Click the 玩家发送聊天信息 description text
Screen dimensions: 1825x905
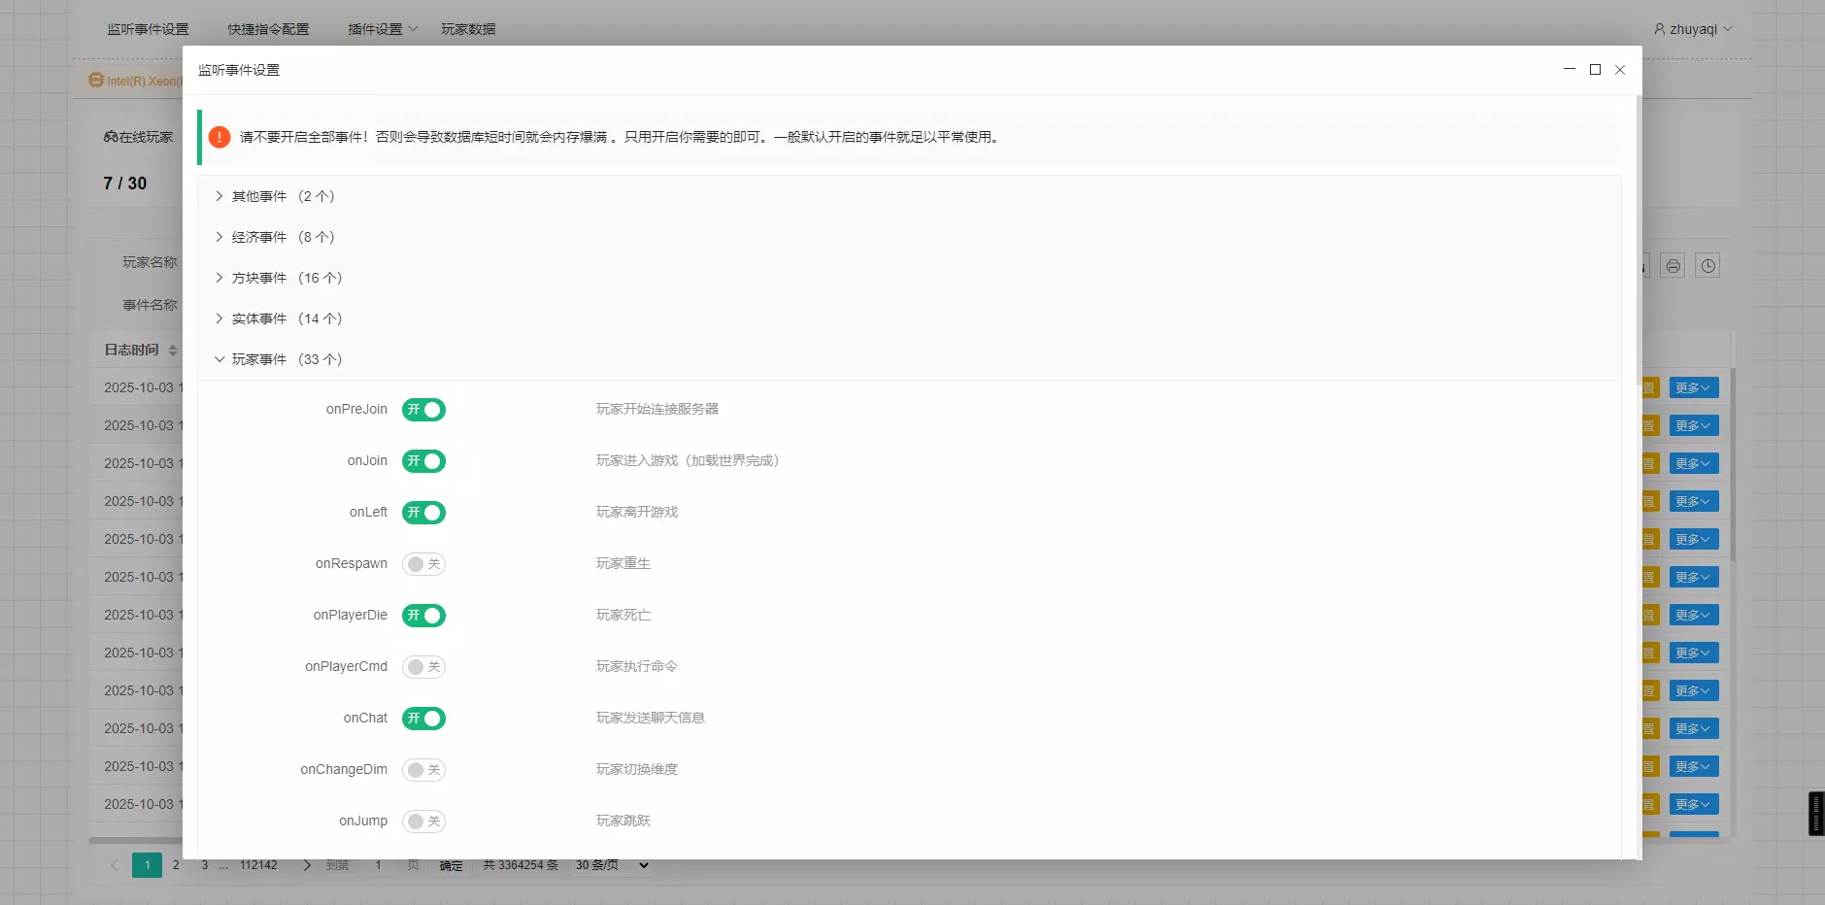(x=651, y=719)
